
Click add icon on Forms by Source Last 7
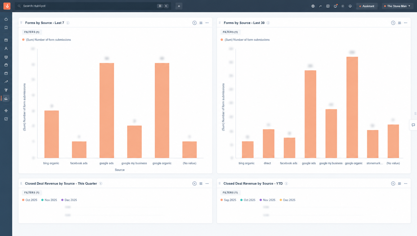coord(194,23)
